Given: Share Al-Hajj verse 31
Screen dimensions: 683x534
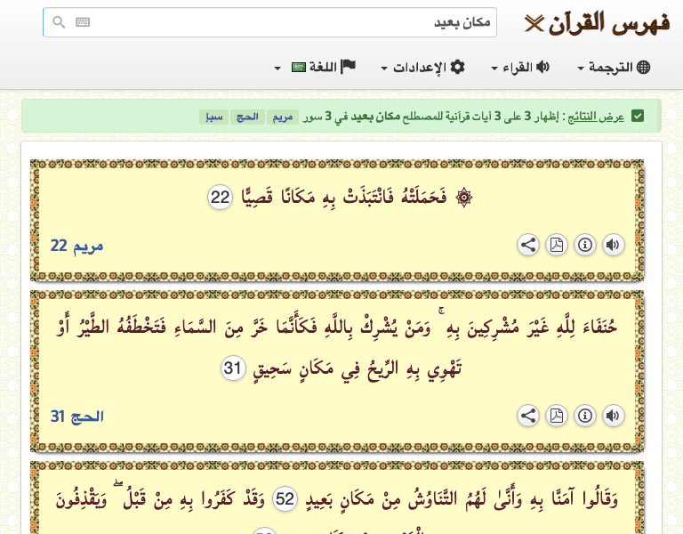Looking at the screenshot, I should coord(527,416).
